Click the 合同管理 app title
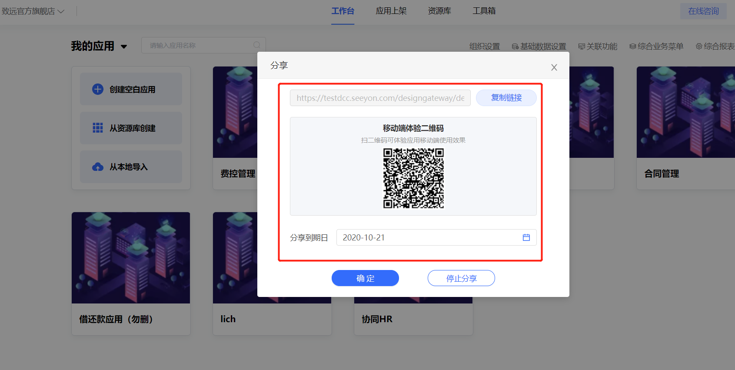 (662, 173)
